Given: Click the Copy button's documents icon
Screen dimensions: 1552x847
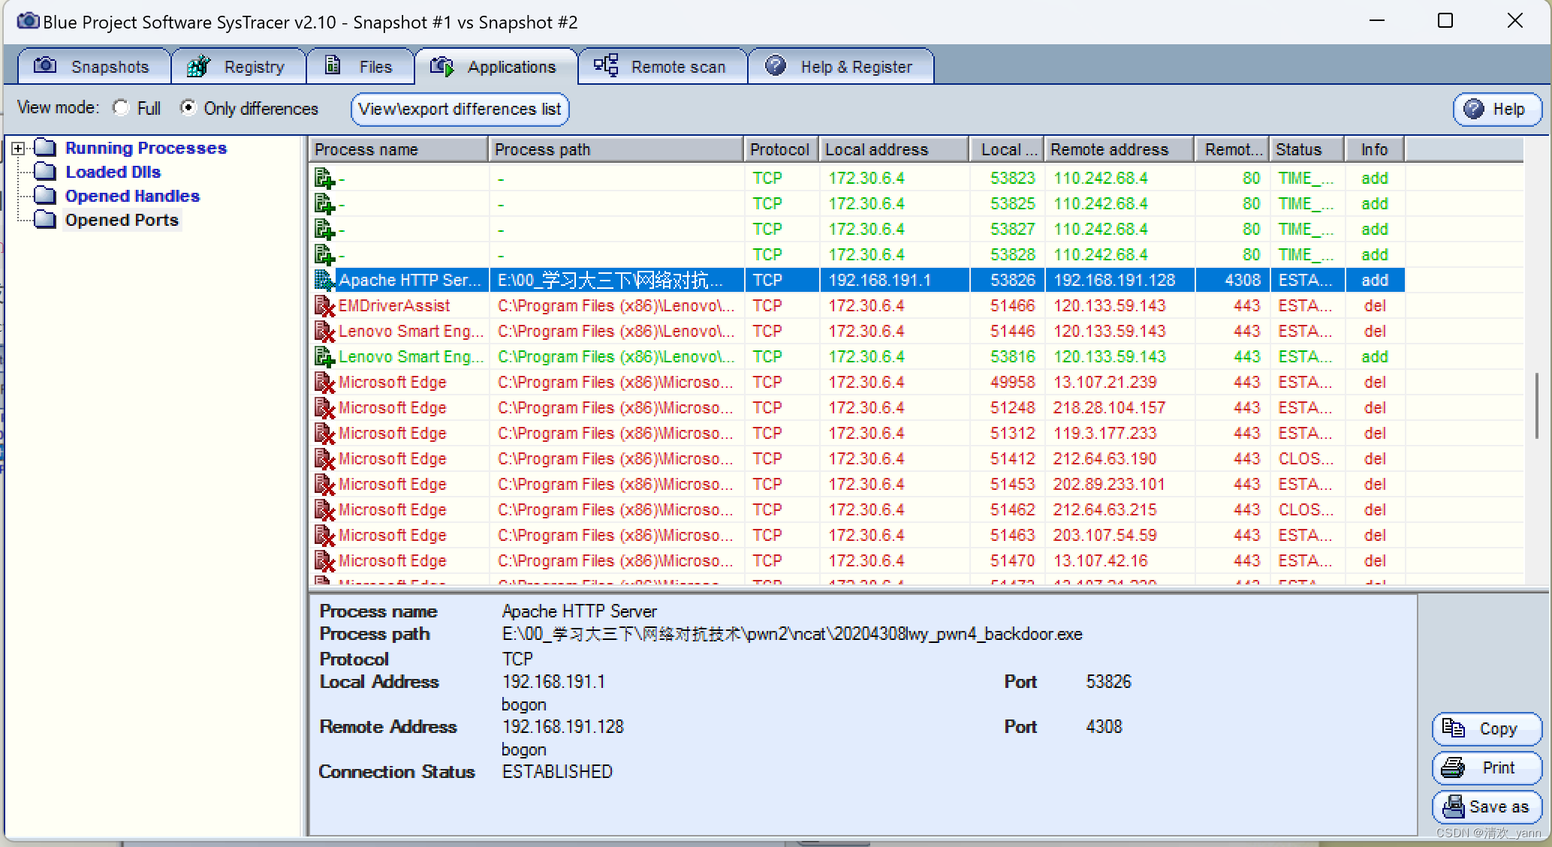Looking at the screenshot, I should [1454, 728].
